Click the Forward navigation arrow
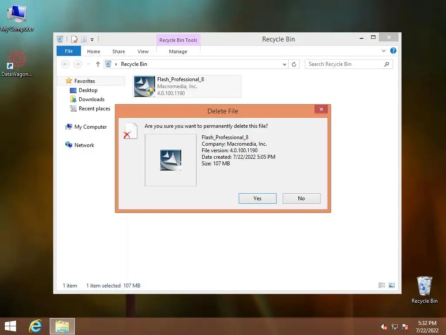This screenshot has height=335, width=446. (78, 64)
